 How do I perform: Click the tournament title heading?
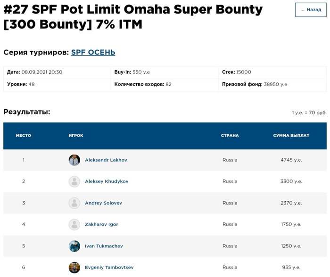133,16
